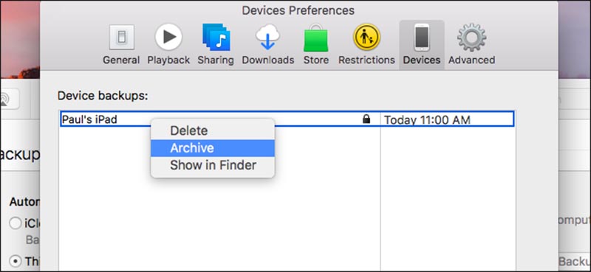Viewport: 591px width, 272px height.
Task: Choose Show in Finder menu entry
Action: pyautogui.click(x=213, y=165)
